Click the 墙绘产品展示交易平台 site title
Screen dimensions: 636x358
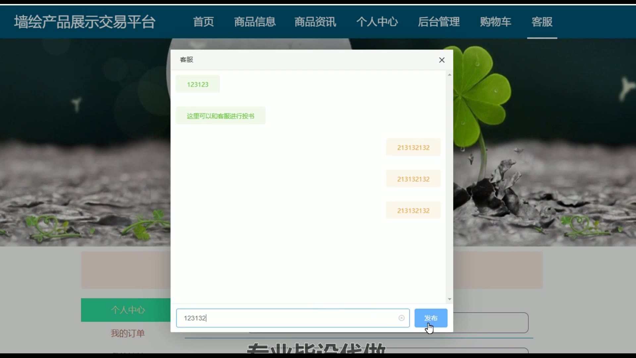pos(85,22)
